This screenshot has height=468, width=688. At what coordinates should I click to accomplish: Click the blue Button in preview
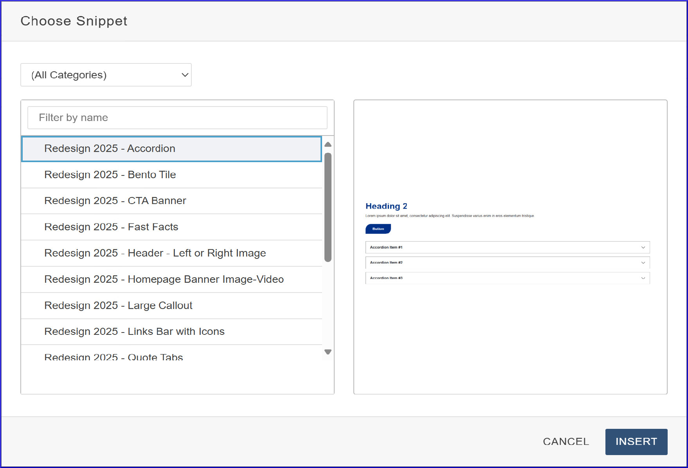point(378,229)
